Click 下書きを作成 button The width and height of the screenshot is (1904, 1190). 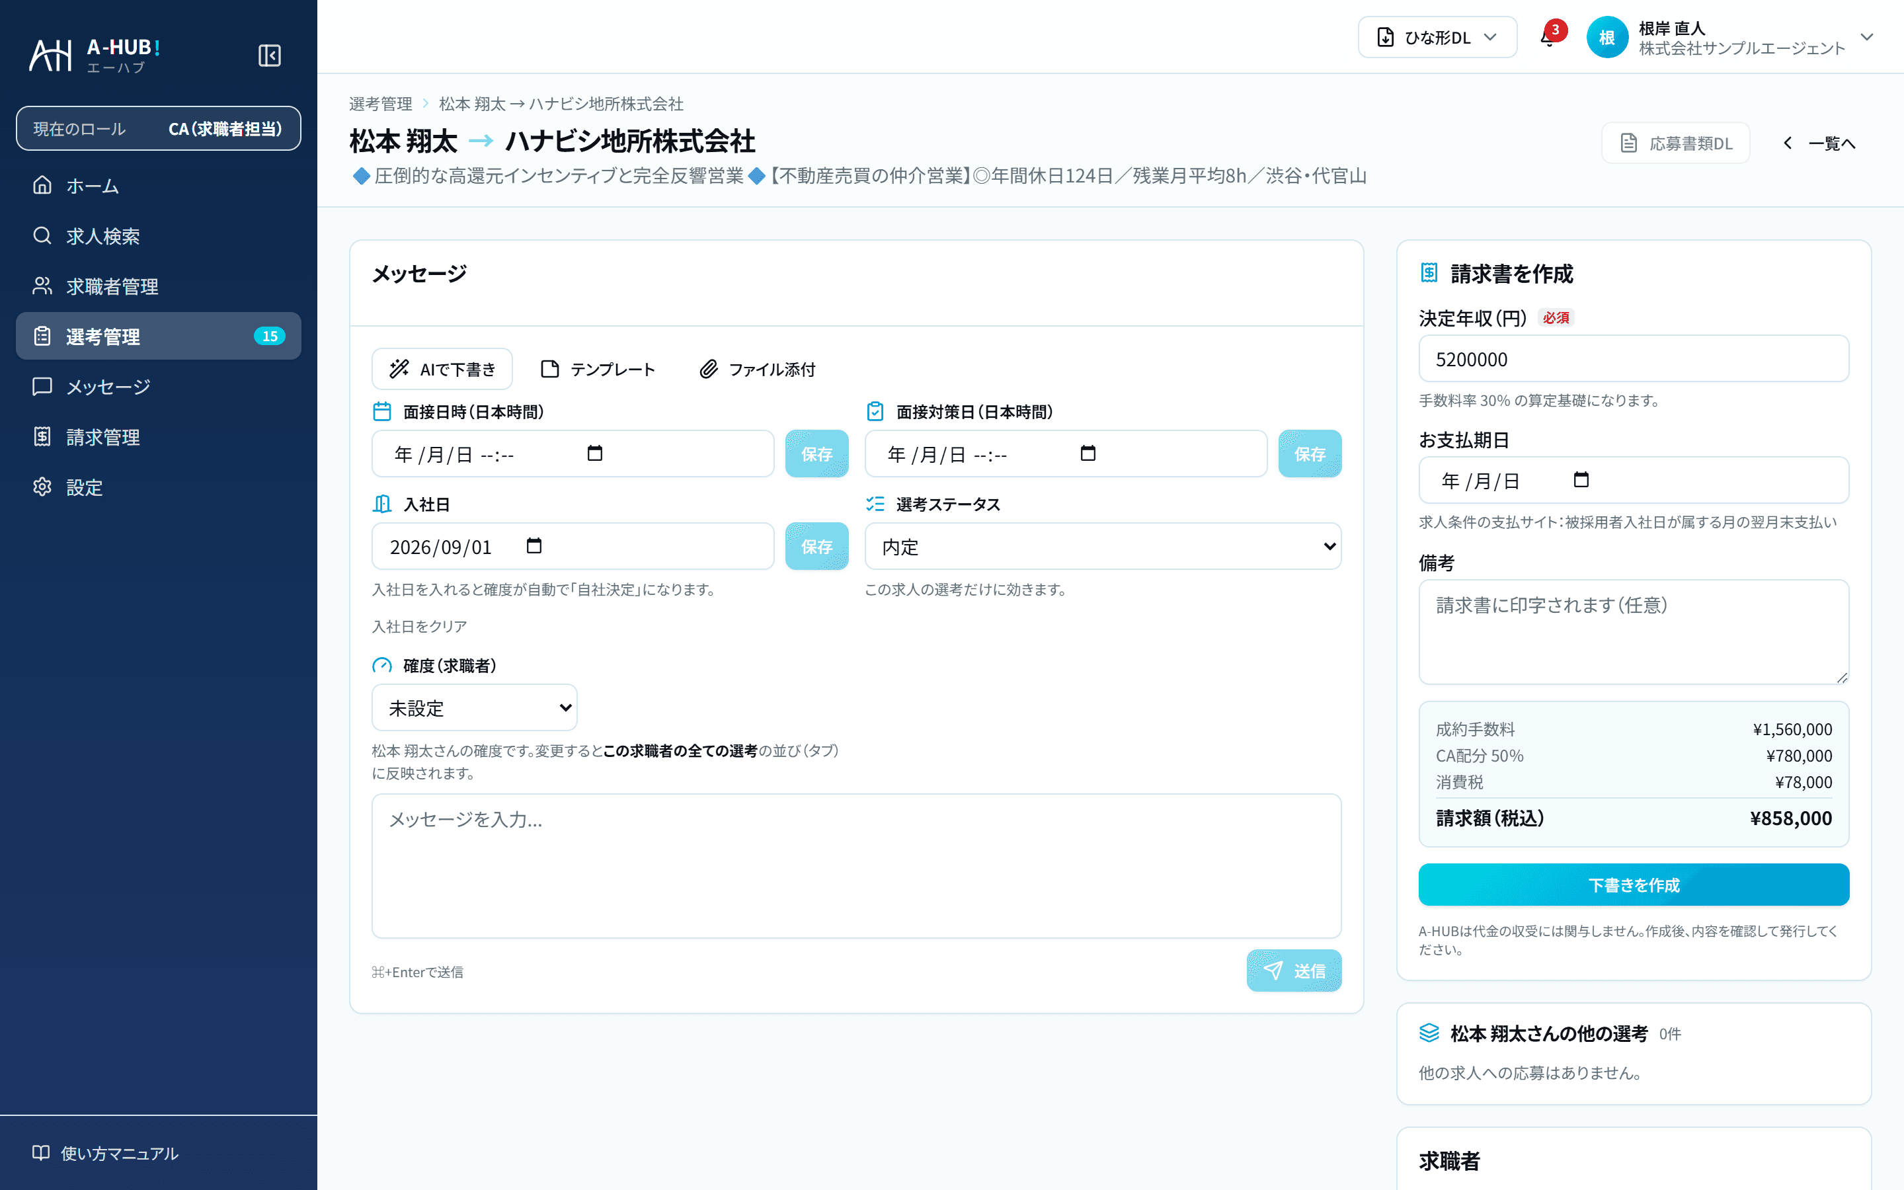click(x=1634, y=885)
